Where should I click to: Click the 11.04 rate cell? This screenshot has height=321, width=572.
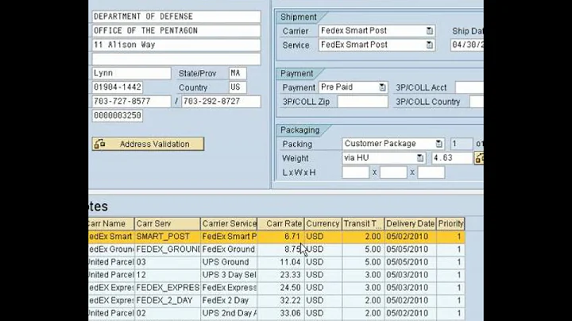(281, 262)
